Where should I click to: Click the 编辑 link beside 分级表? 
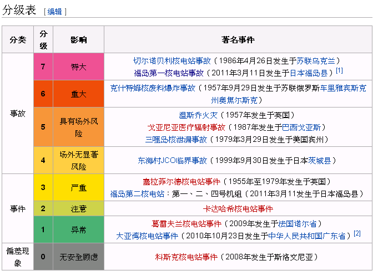tap(54, 12)
